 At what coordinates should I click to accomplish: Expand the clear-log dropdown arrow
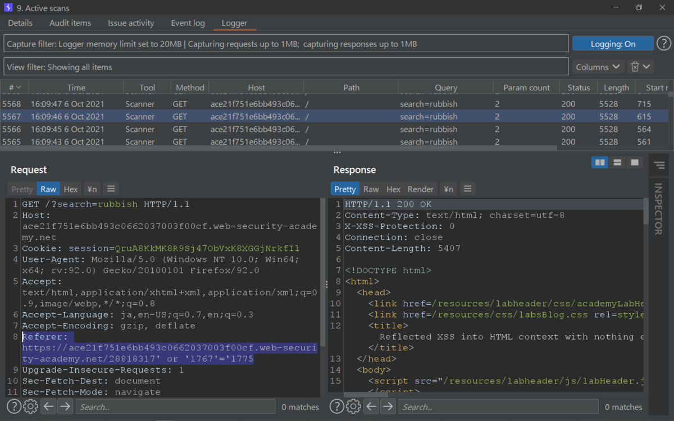click(x=646, y=67)
